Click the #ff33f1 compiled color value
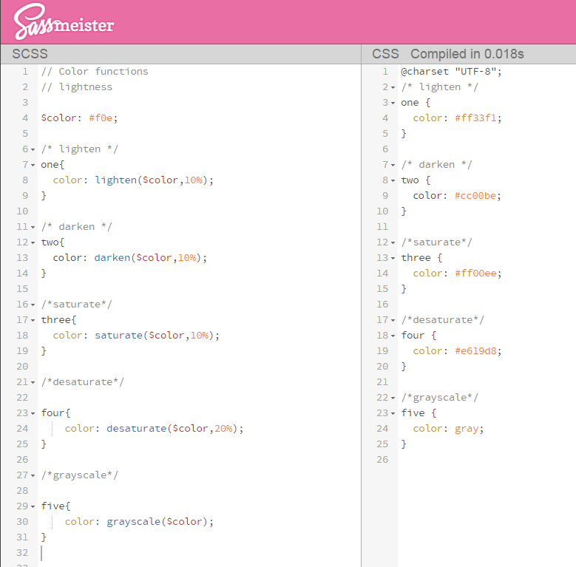This screenshot has height=567, width=576. coord(475,118)
